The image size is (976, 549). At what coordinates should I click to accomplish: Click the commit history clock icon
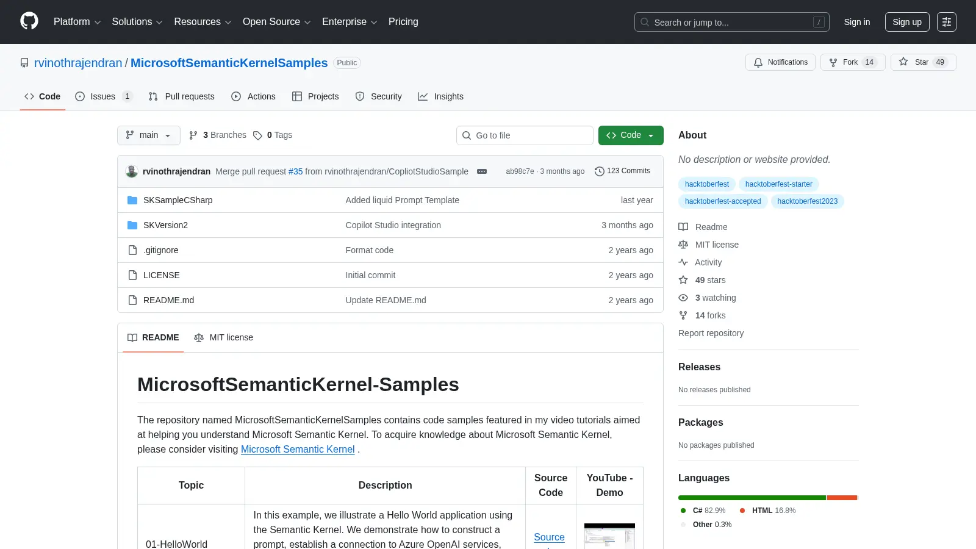(x=600, y=171)
